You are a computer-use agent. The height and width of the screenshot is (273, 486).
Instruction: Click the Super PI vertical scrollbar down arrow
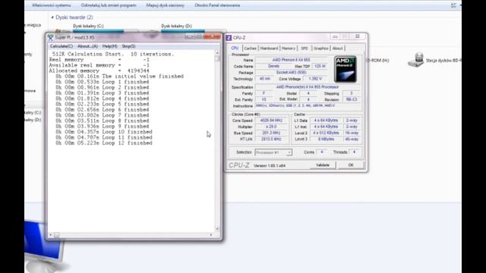coord(217,229)
